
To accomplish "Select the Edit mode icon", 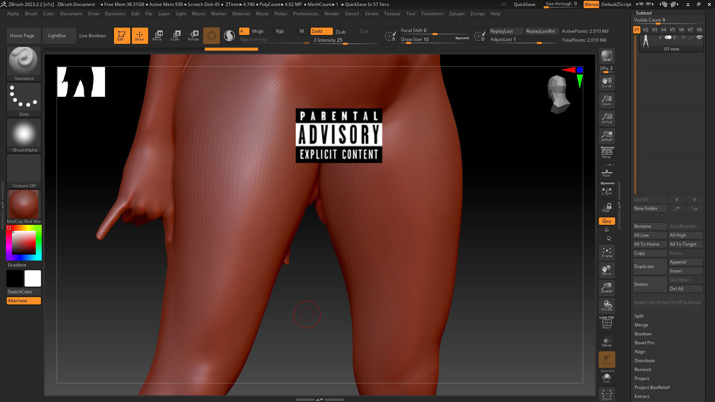I will pyautogui.click(x=122, y=36).
